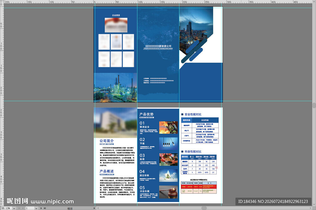The image size is (316, 210).
Task: Go to the first page arrow
Action: tap(19, 208)
